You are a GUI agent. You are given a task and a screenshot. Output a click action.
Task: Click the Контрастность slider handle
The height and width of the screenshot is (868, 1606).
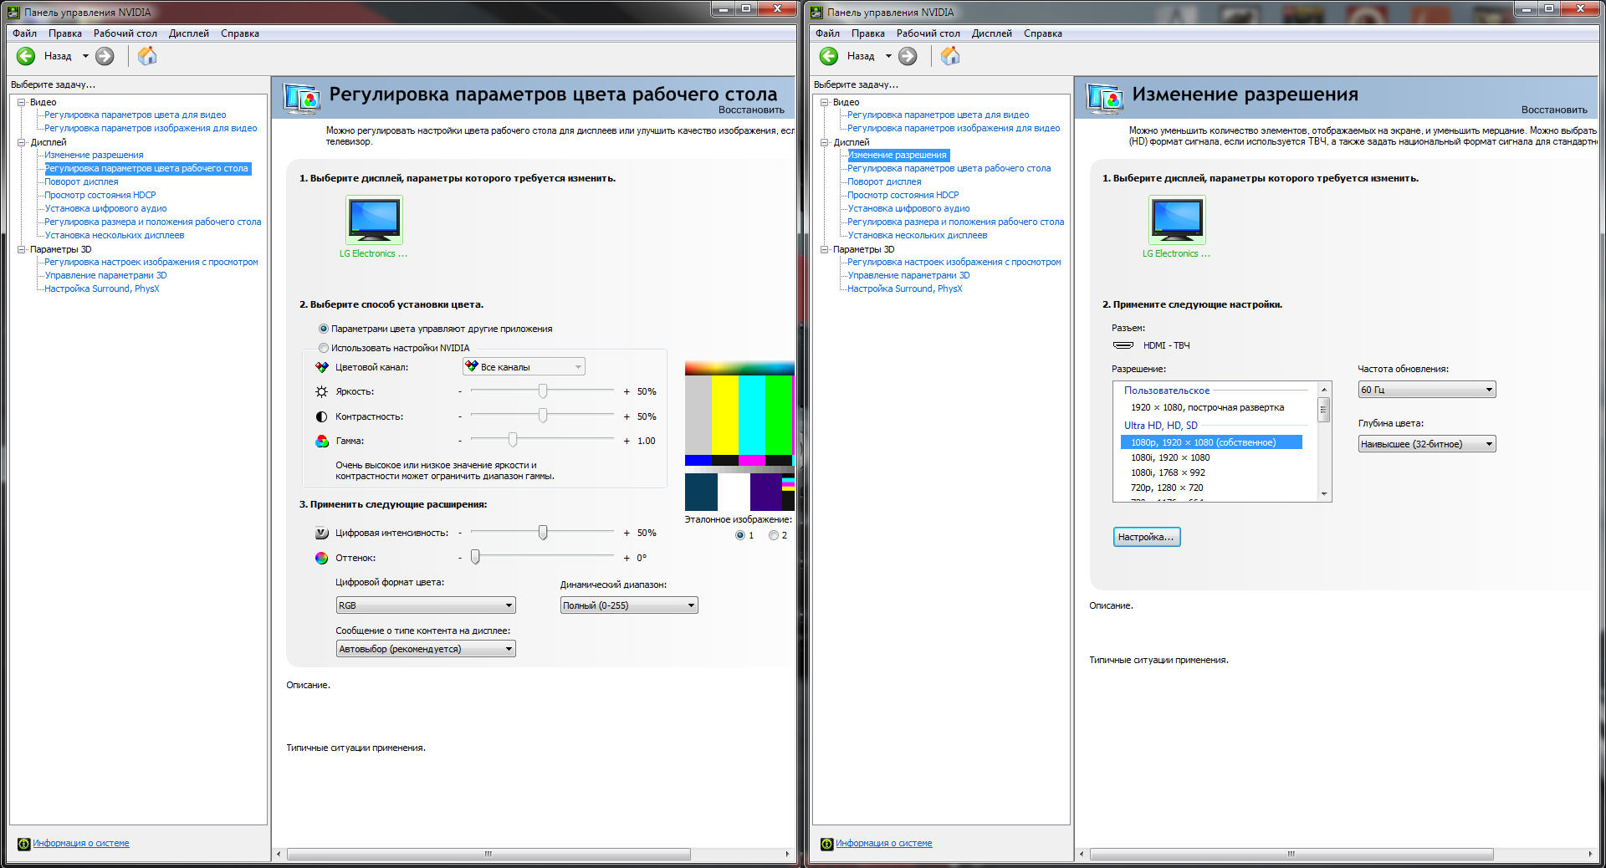pos(543,416)
